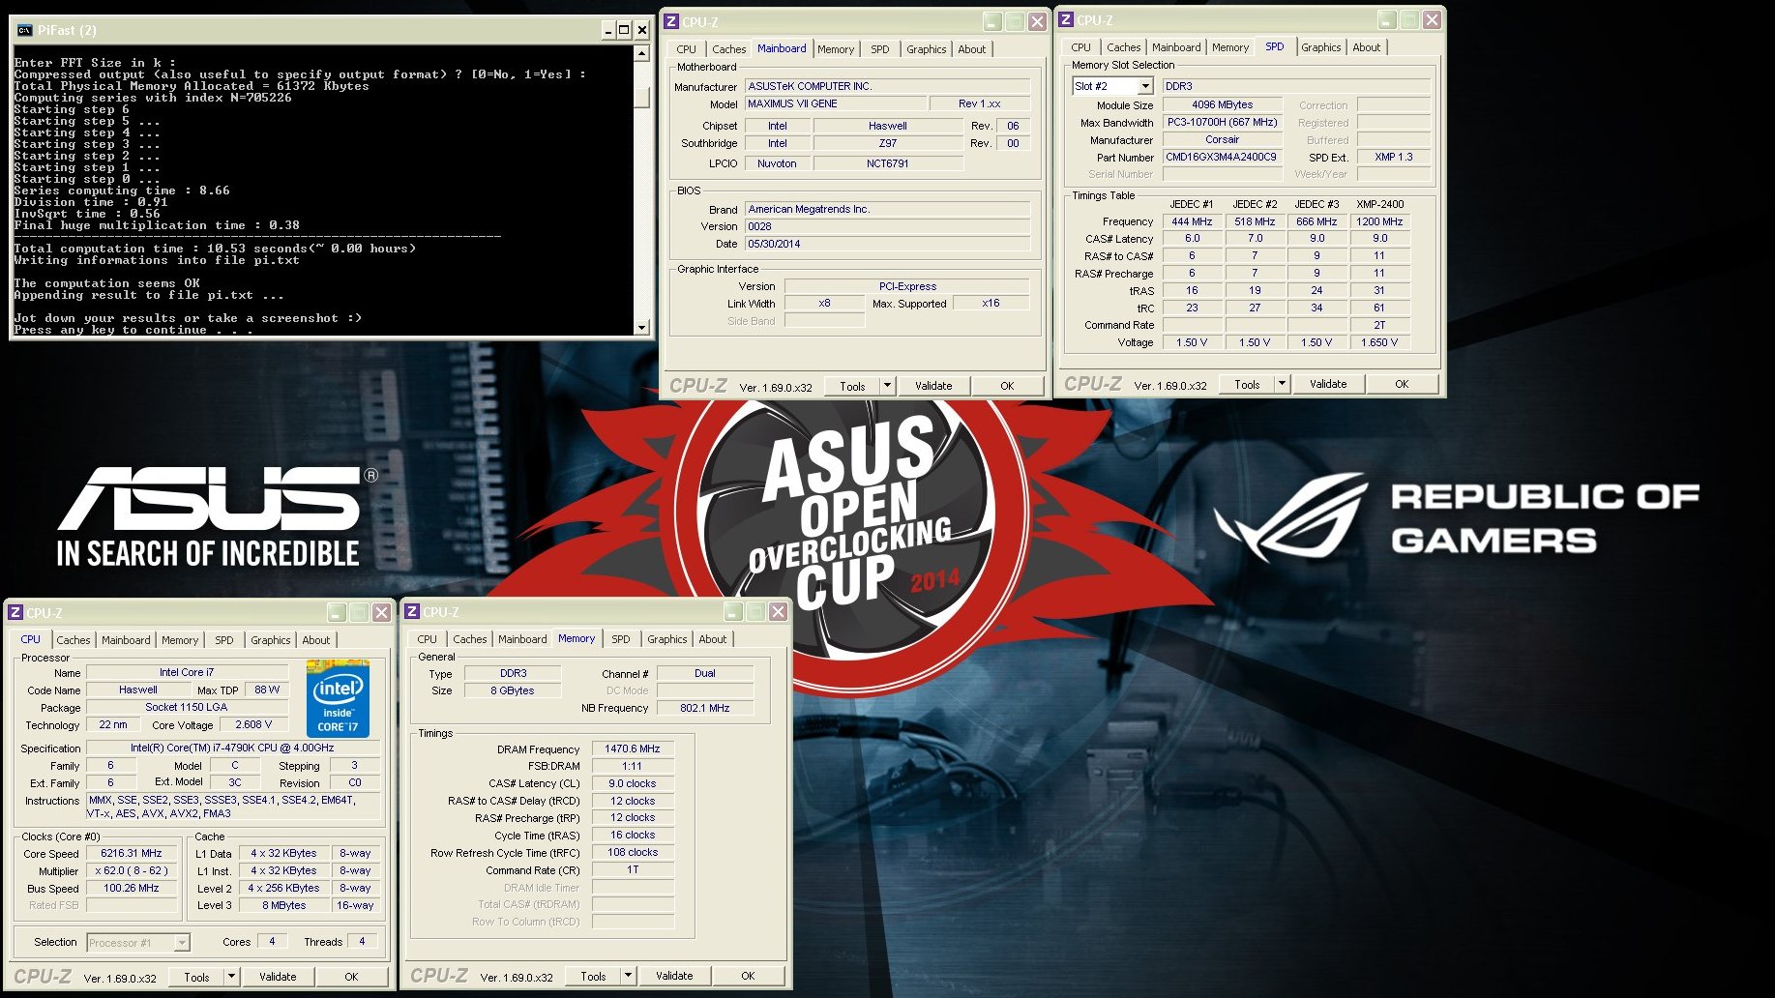
Task: Minimize the CPU-Z Memory window
Action: [x=733, y=611]
